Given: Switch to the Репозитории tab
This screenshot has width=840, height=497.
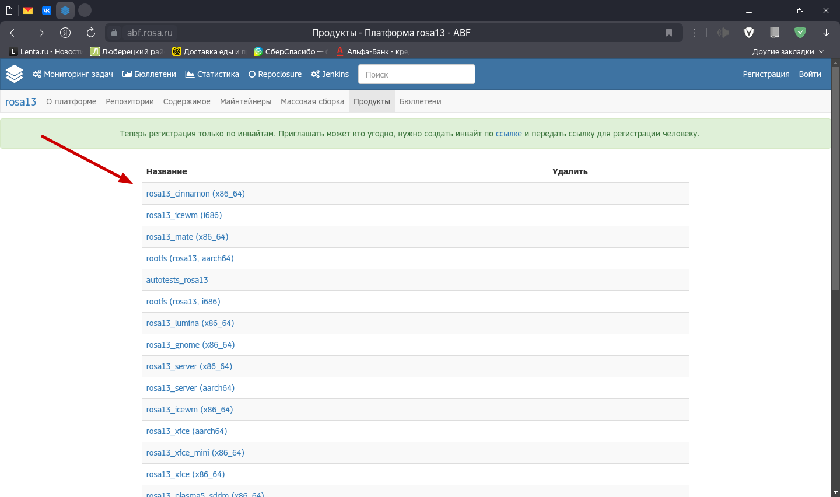Looking at the screenshot, I should (129, 101).
